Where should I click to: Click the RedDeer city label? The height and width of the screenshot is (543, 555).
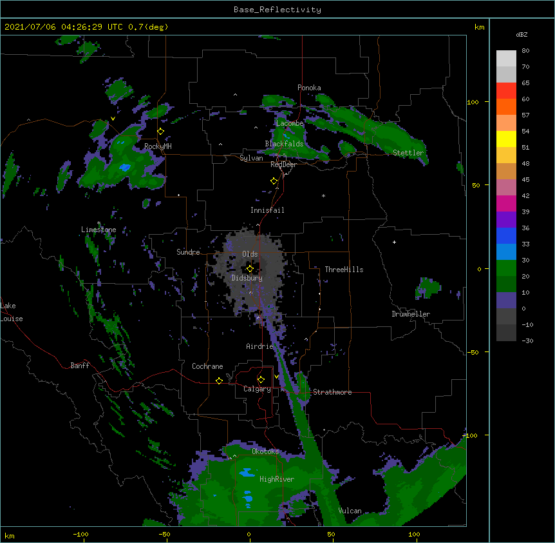point(283,164)
